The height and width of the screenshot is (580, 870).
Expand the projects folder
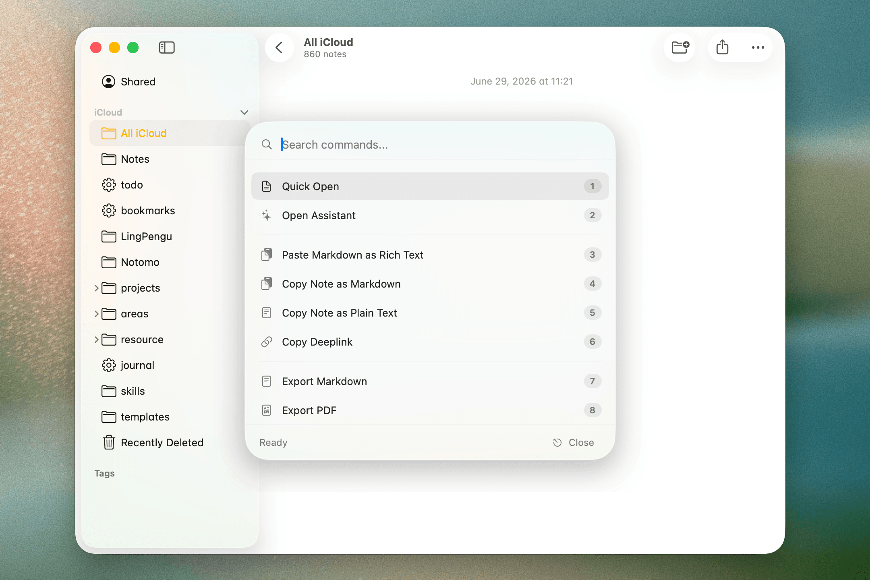[x=97, y=288]
